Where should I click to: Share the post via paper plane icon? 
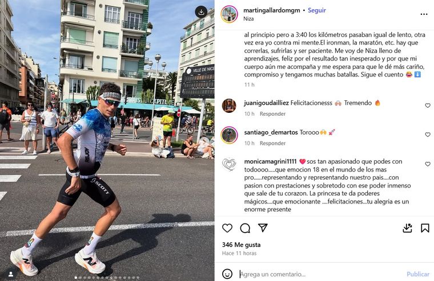pos(263,227)
